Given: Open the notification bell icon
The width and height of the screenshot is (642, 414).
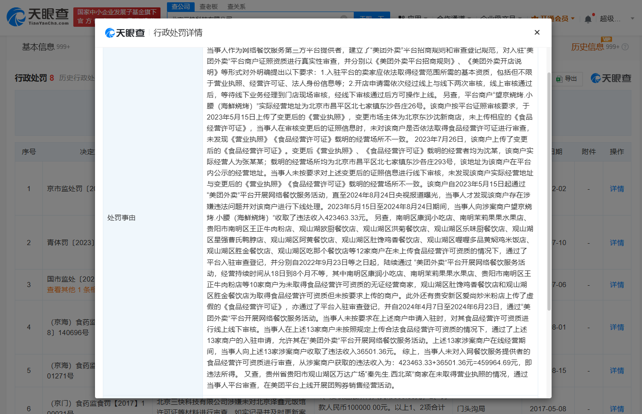Looking at the screenshot, I should [588, 19].
